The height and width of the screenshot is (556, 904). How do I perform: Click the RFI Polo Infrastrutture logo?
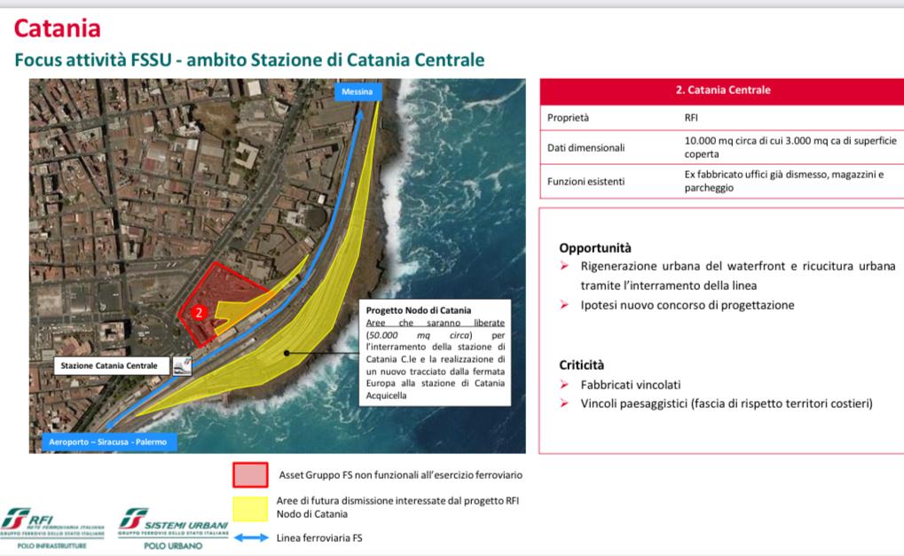(x=52, y=529)
